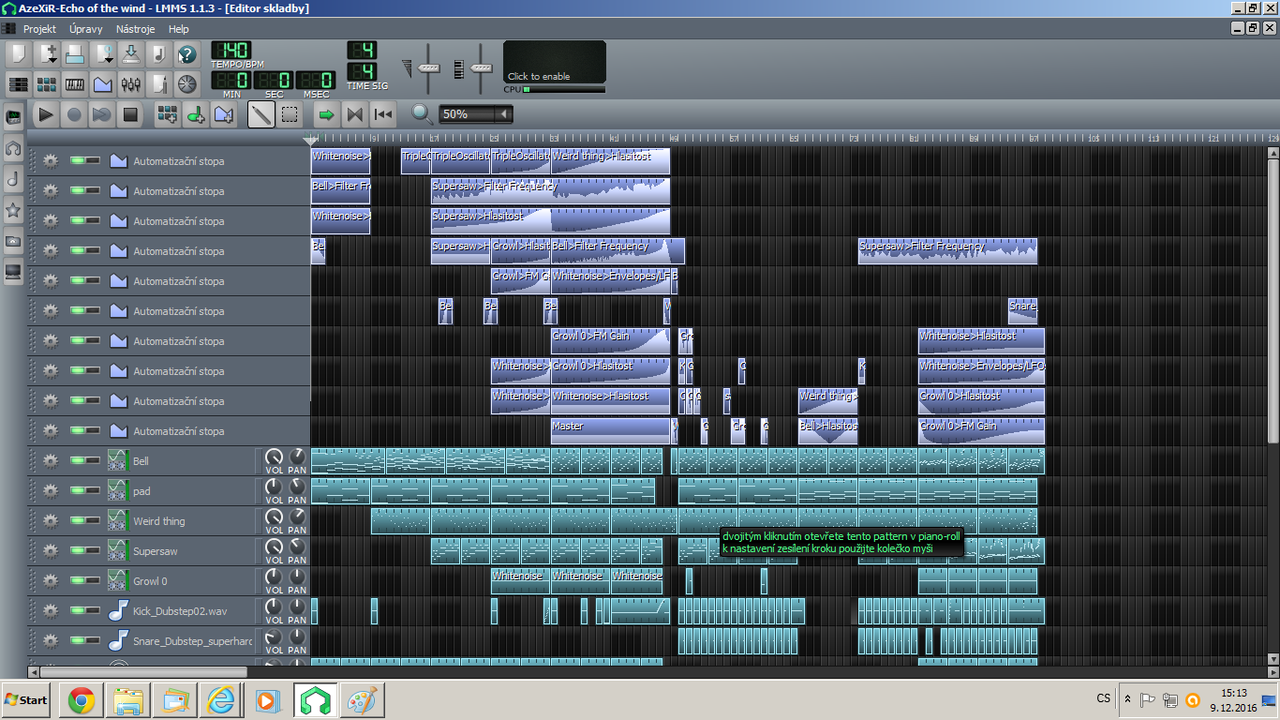Open Growl 0 track gear menu
Image resolution: width=1280 pixels, height=720 pixels.
[x=50, y=580]
